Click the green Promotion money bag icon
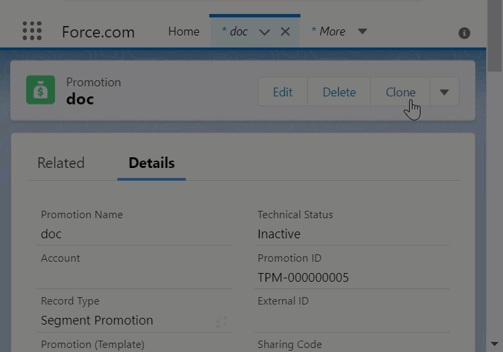The height and width of the screenshot is (352, 503). tap(40, 90)
